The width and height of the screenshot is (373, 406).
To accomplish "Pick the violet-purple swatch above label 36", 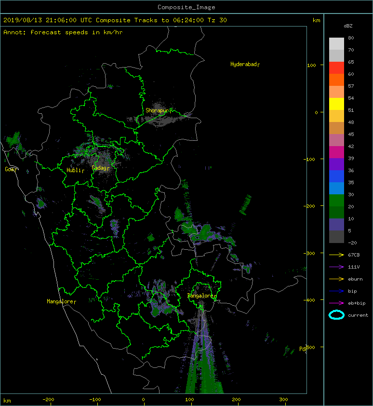I will (336, 164).
